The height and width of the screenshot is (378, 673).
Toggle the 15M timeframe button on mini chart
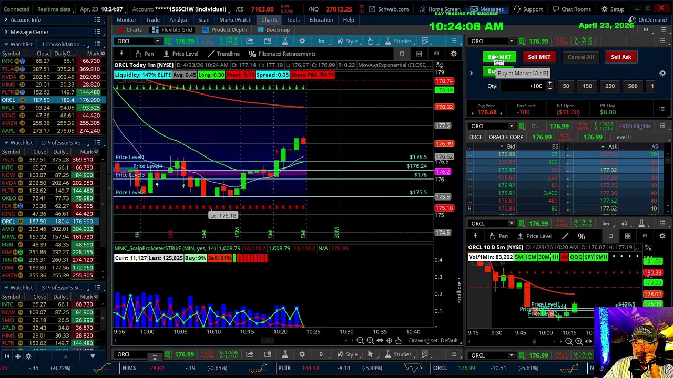[530, 257]
